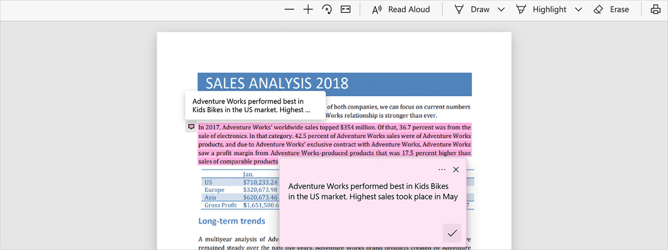Select the Draw pen tool

pos(472,9)
